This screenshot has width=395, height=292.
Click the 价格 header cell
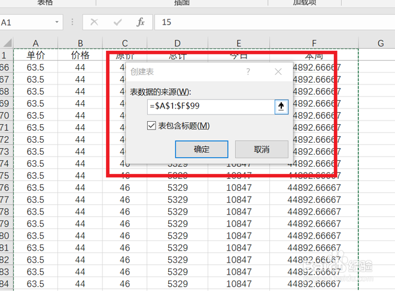point(80,55)
